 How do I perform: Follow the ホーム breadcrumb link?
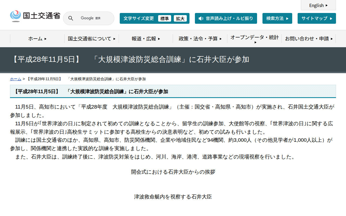[x=15, y=79]
